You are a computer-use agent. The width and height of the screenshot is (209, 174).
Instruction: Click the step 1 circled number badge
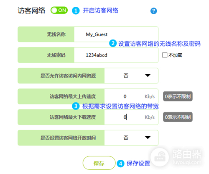click(76, 11)
